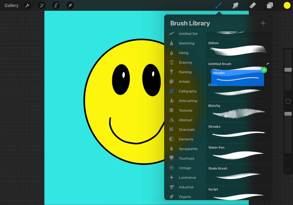
Task: Open the Airbrushing brush set
Action: click(x=183, y=101)
